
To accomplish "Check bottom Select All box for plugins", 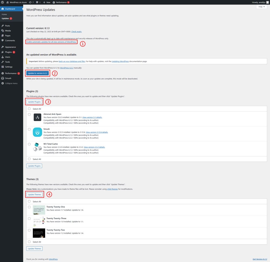I will pos(29,159).
